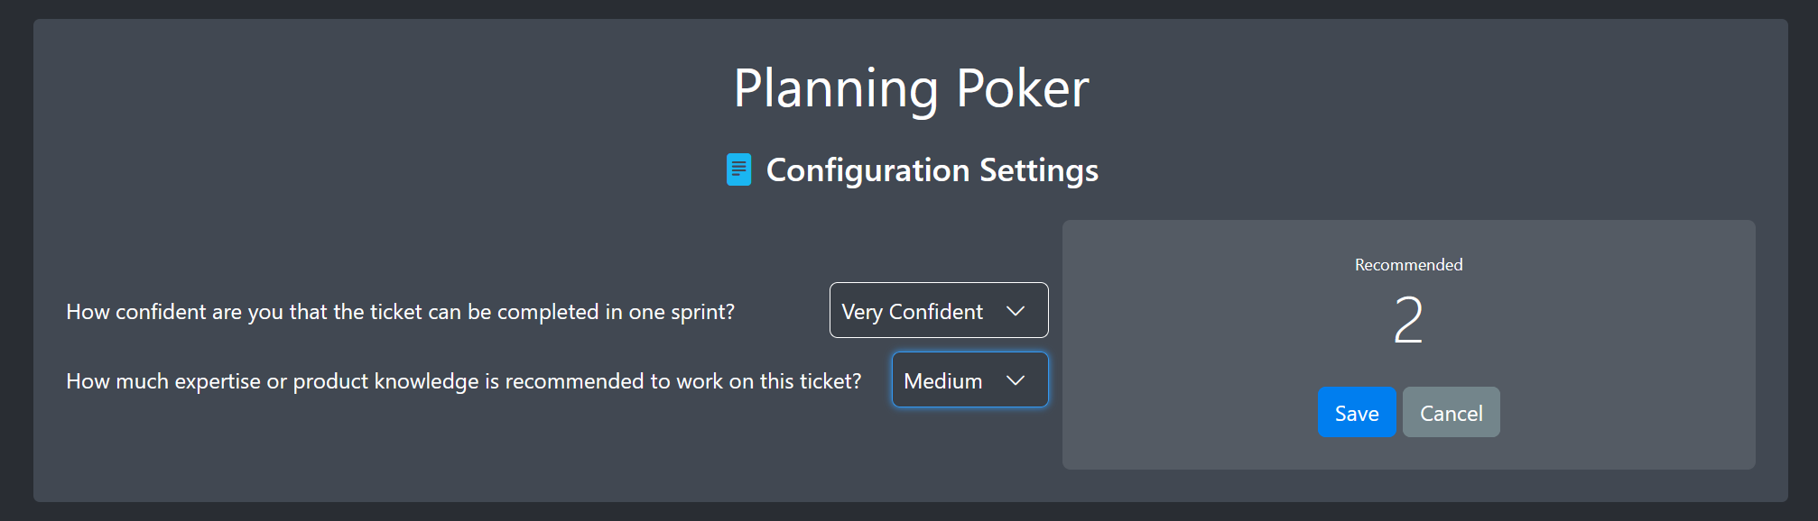
Task: Click the "Recommended" heading label
Action: click(x=1407, y=264)
